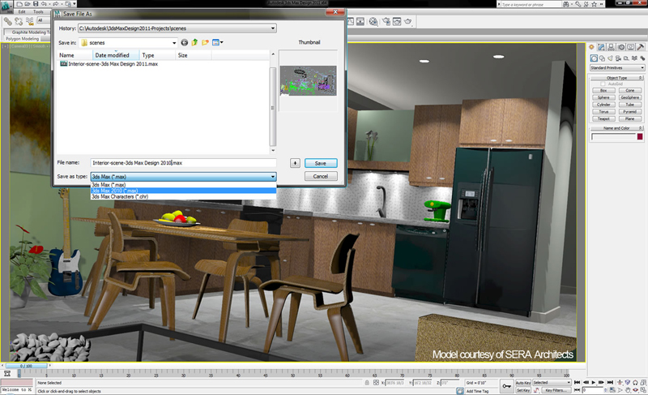Click the InfoCenter favorites star icon

point(594,4)
